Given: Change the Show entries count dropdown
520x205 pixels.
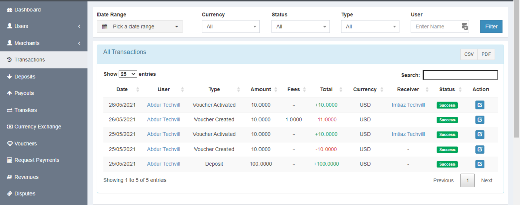Looking at the screenshot, I should pyautogui.click(x=127, y=74).
